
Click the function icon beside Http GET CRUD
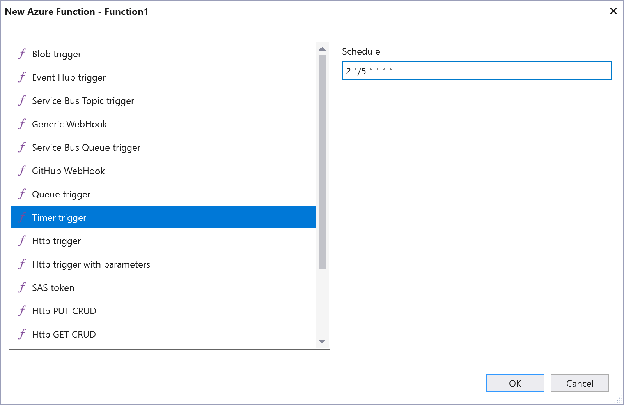(22, 334)
